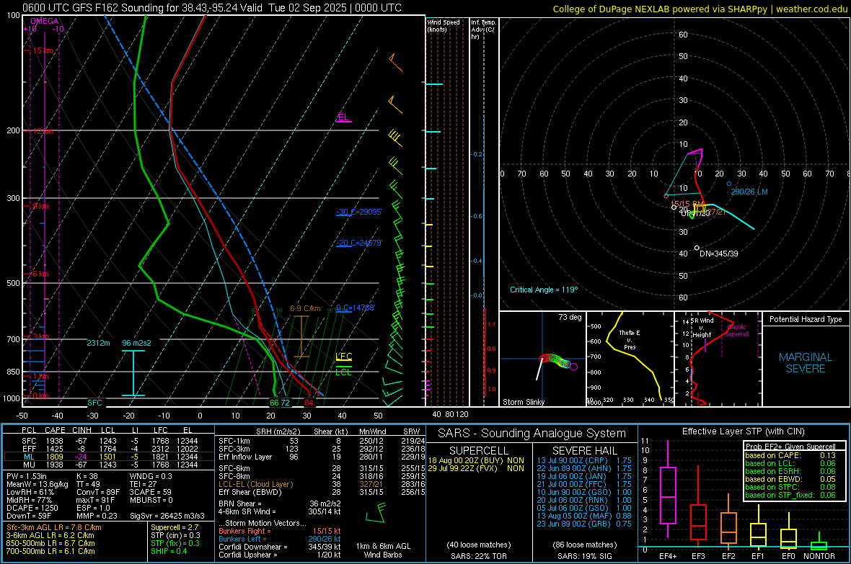Click the based on CAPE: 0.13 probability line
Screen dimensions: 851x564
[790, 455]
